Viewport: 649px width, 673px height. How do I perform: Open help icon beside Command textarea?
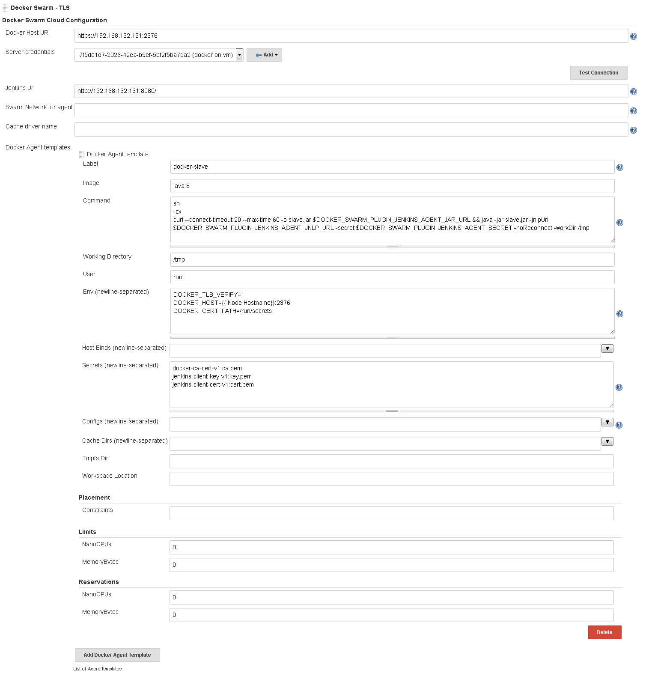619,223
